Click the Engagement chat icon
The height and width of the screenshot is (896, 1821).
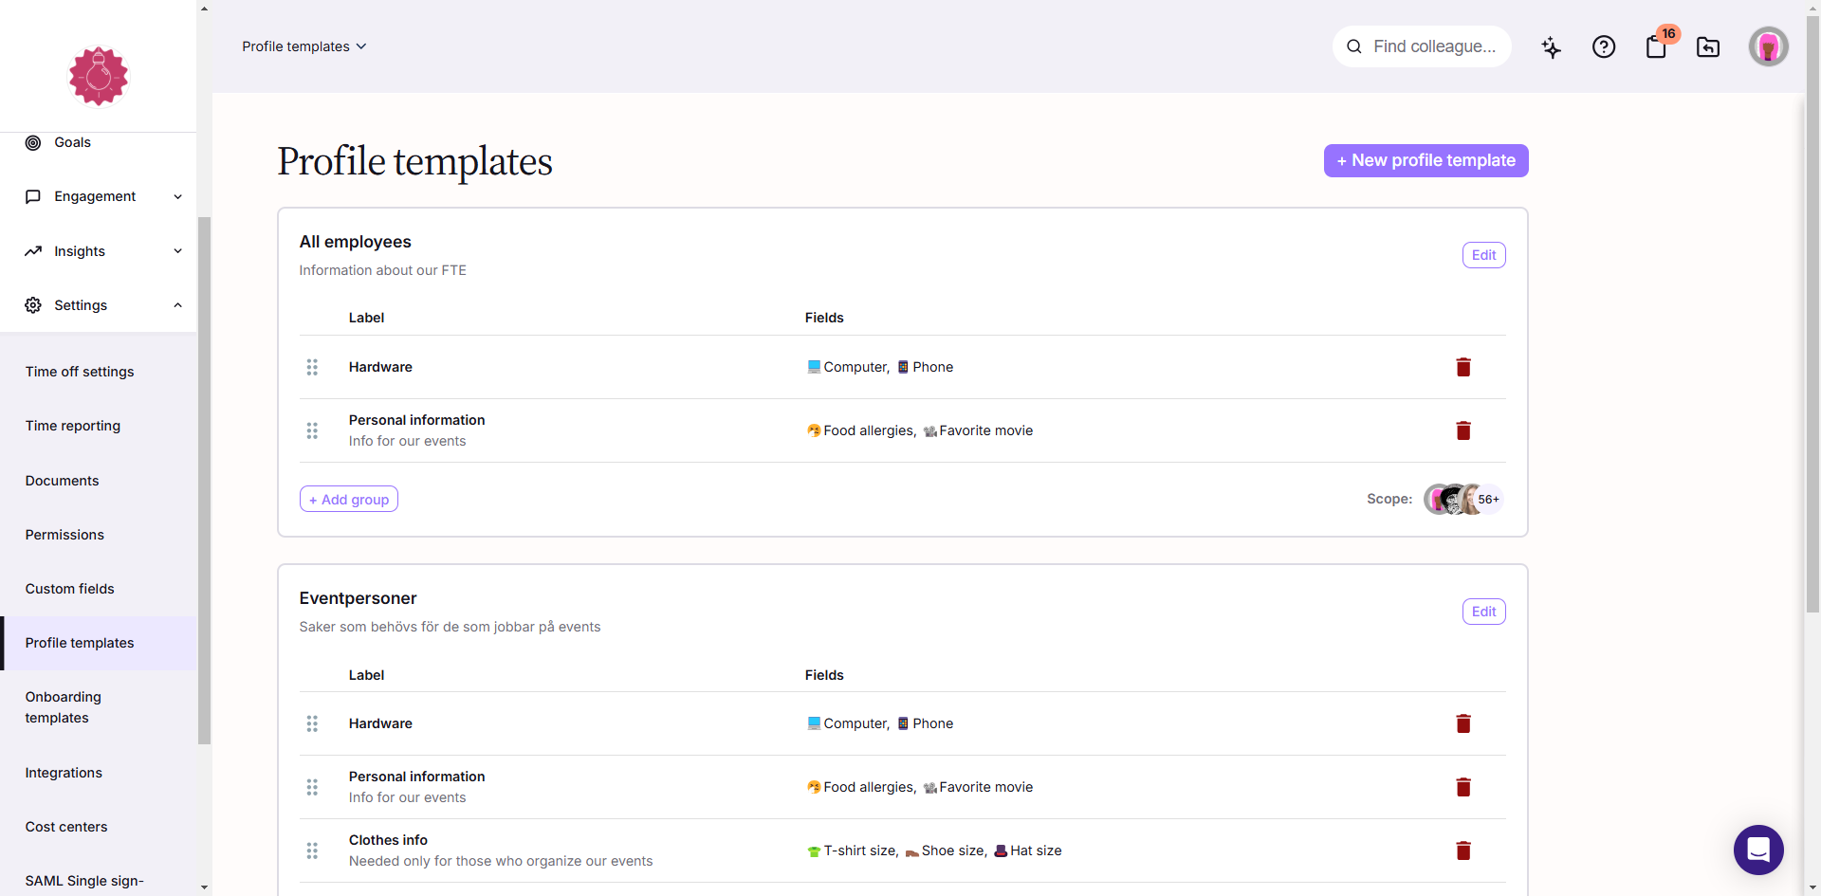(33, 196)
